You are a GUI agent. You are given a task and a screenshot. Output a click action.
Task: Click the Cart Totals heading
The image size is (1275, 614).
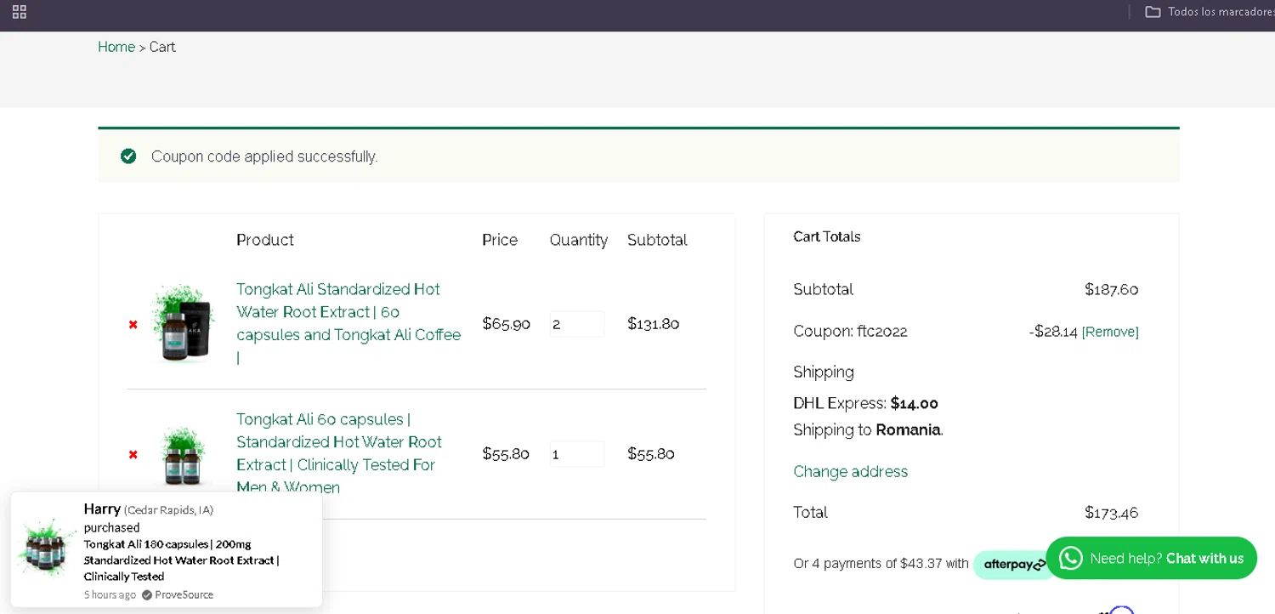tap(826, 236)
